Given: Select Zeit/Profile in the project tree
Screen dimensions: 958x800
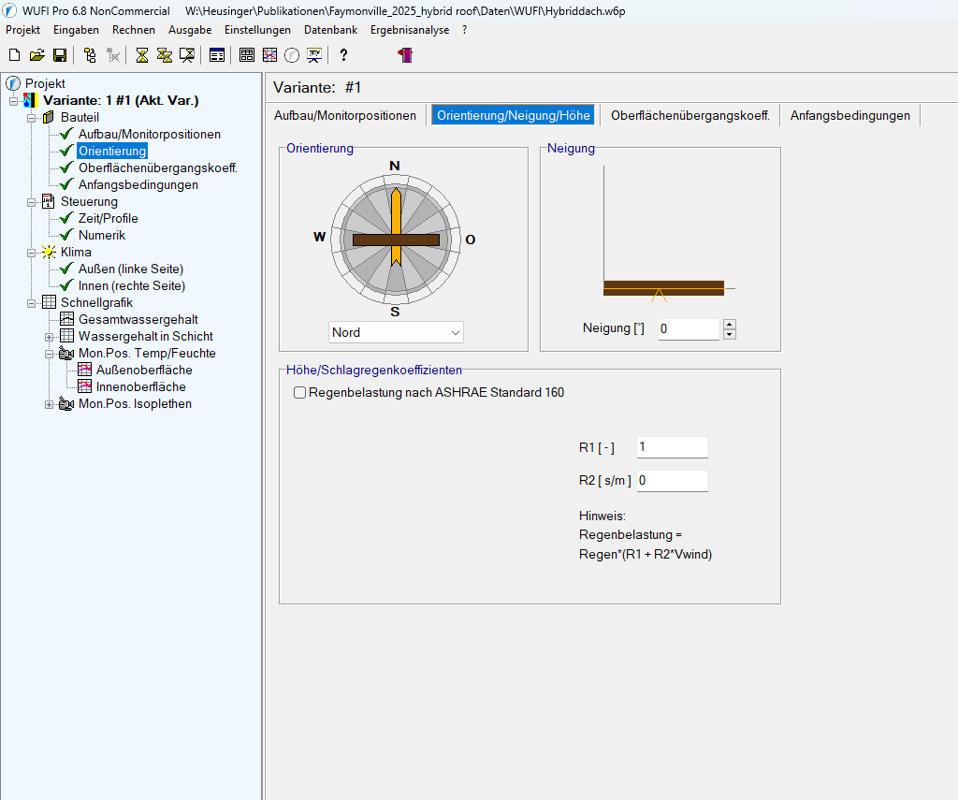Looking at the screenshot, I should [x=108, y=218].
